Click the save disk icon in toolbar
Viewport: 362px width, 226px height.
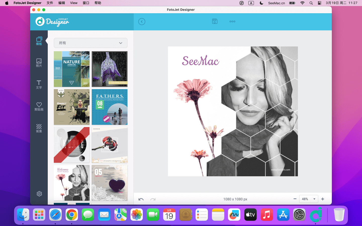point(215,21)
